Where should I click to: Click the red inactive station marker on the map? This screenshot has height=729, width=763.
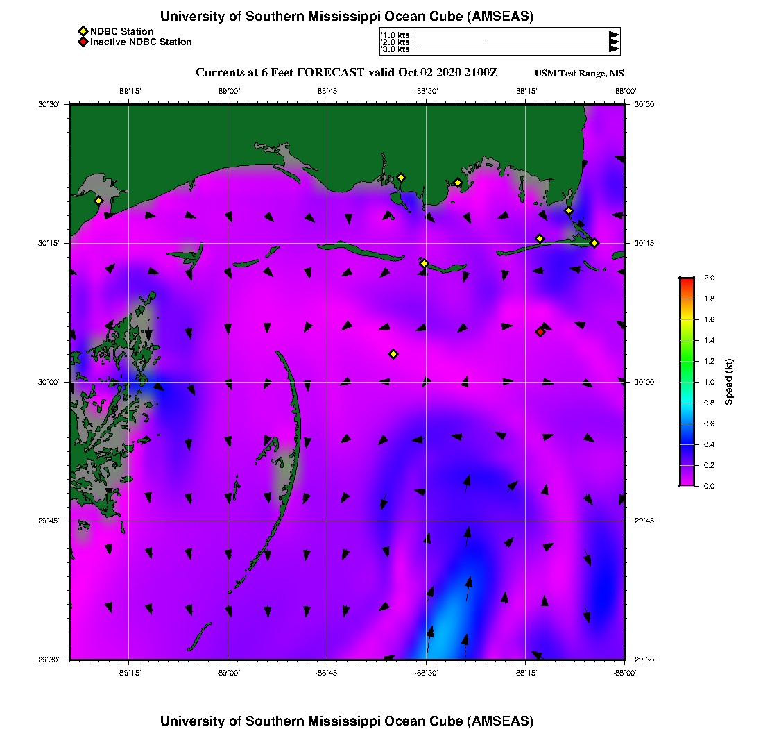tap(540, 332)
